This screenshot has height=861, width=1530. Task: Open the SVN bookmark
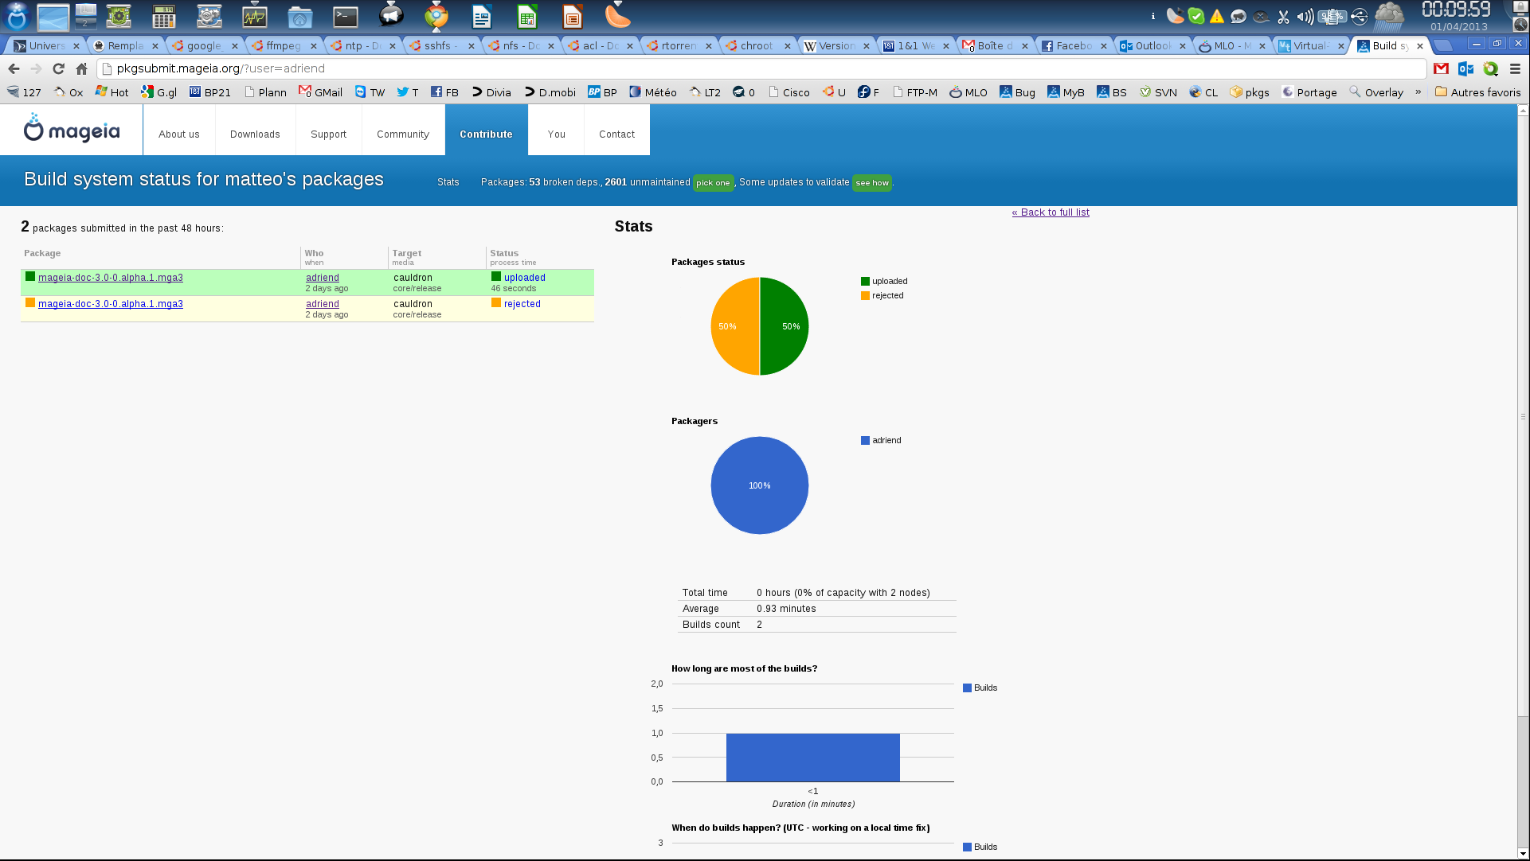coord(1158,92)
